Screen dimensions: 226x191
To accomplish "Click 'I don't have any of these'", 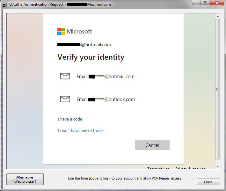I will coord(80,131).
